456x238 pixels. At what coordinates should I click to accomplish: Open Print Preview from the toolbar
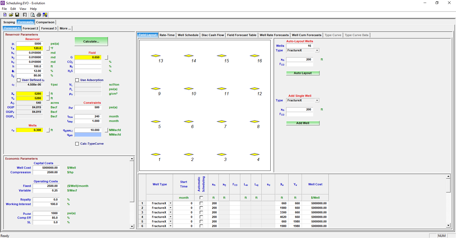point(33,15)
